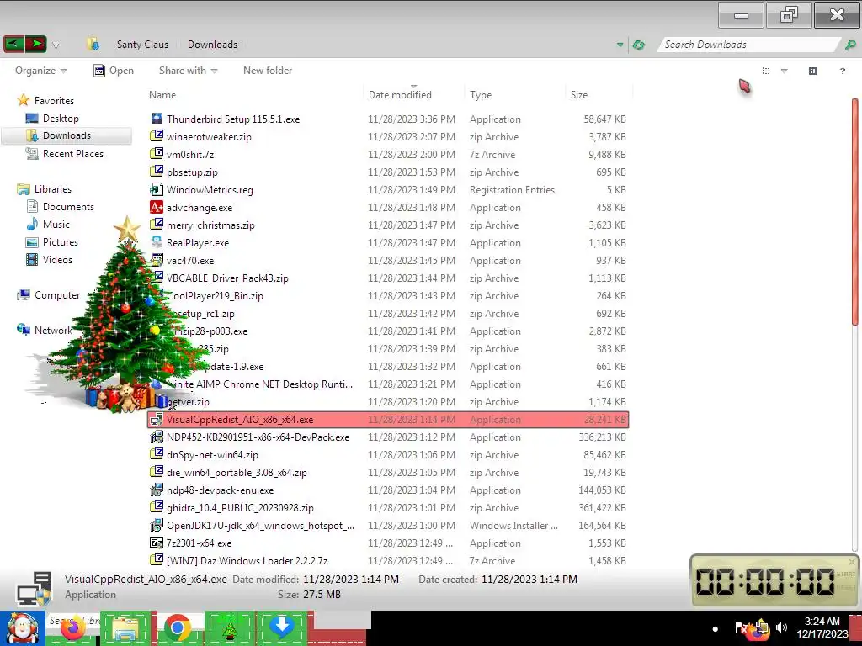Select the die_win64_portable_3.08_x64.zip icon
Image resolution: width=862 pixels, height=646 pixels.
(157, 472)
